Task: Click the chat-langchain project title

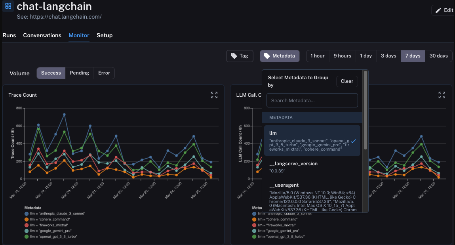Action: coord(54,6)
